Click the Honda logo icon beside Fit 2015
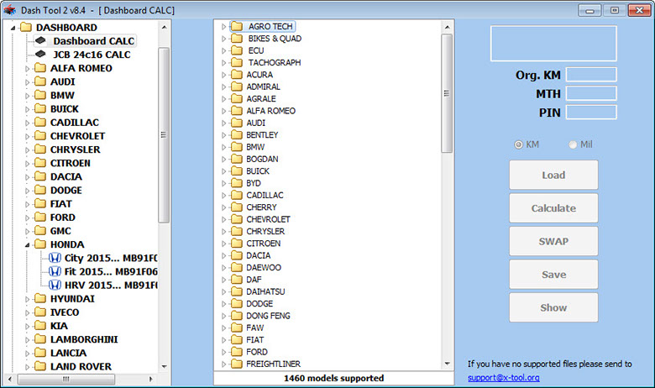The width and height of the screenshot is (655, 388). click(x=55, y=271)
